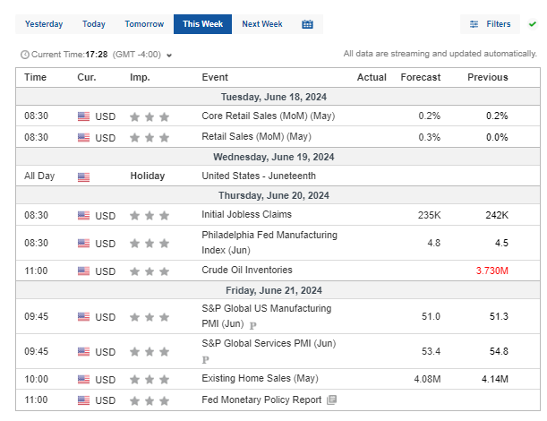Click the clock icon beside Current Time
Screen dimensions: 547x421
pyautogui.click(x=24, y=56)
